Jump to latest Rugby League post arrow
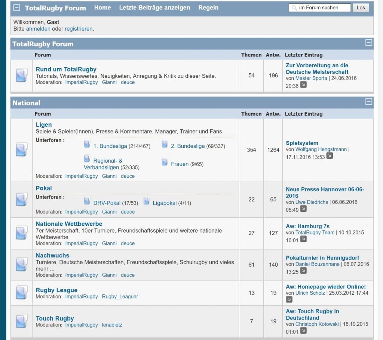Viewport: 383px width, 340px height. coord(289,299)
